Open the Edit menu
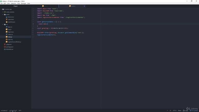Screen dimensions: 199x112 [5, 3]
